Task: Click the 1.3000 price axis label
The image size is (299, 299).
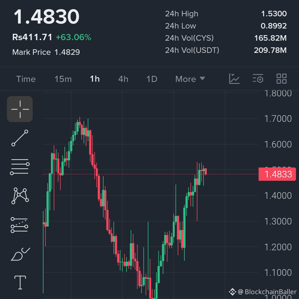Action: coord(278,221)
